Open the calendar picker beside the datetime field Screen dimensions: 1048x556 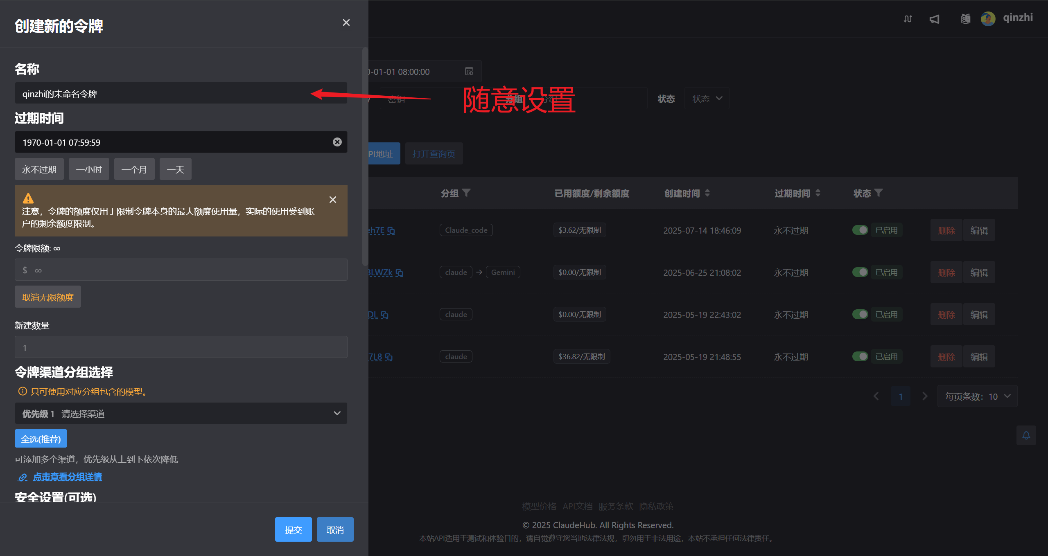[x=470, y=71]
